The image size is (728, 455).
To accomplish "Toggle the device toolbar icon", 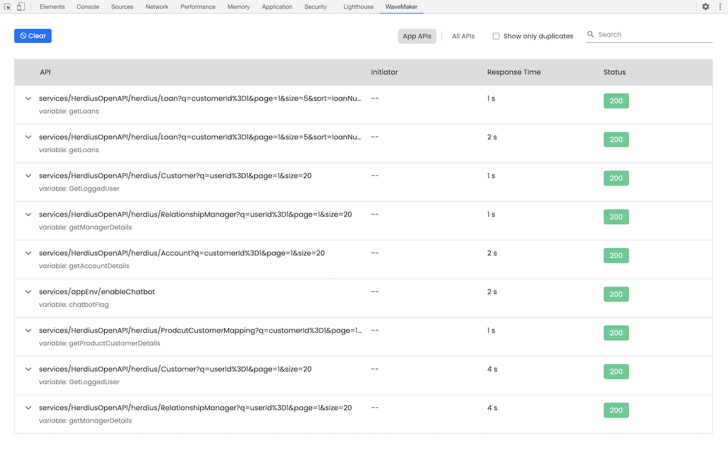I will point(20,7).
